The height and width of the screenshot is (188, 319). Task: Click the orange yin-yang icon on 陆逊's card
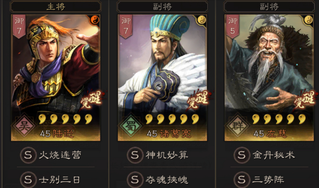95,20
